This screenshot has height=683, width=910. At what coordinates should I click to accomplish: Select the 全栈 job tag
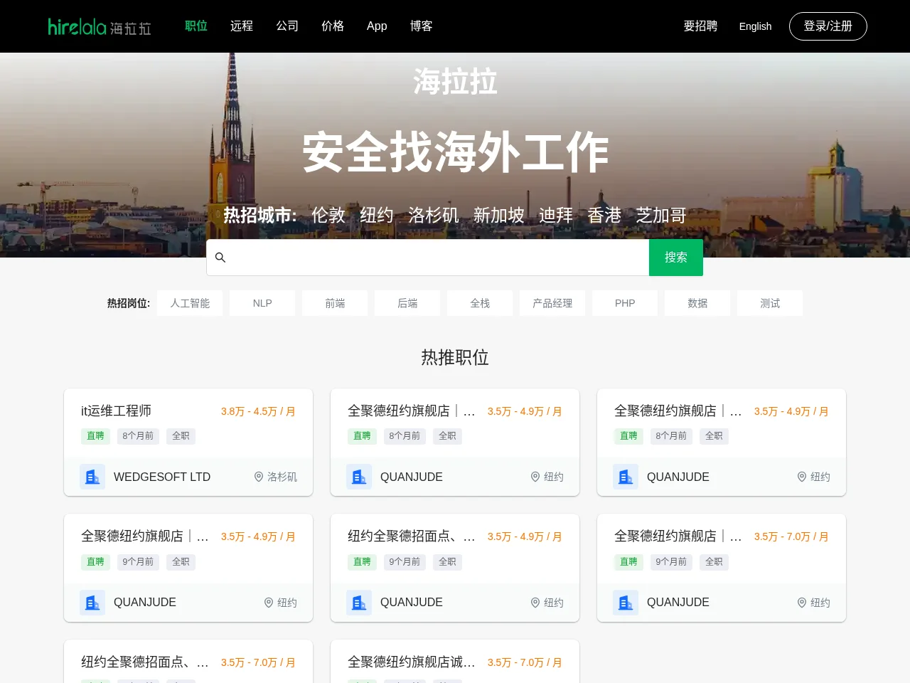point(480,303)
